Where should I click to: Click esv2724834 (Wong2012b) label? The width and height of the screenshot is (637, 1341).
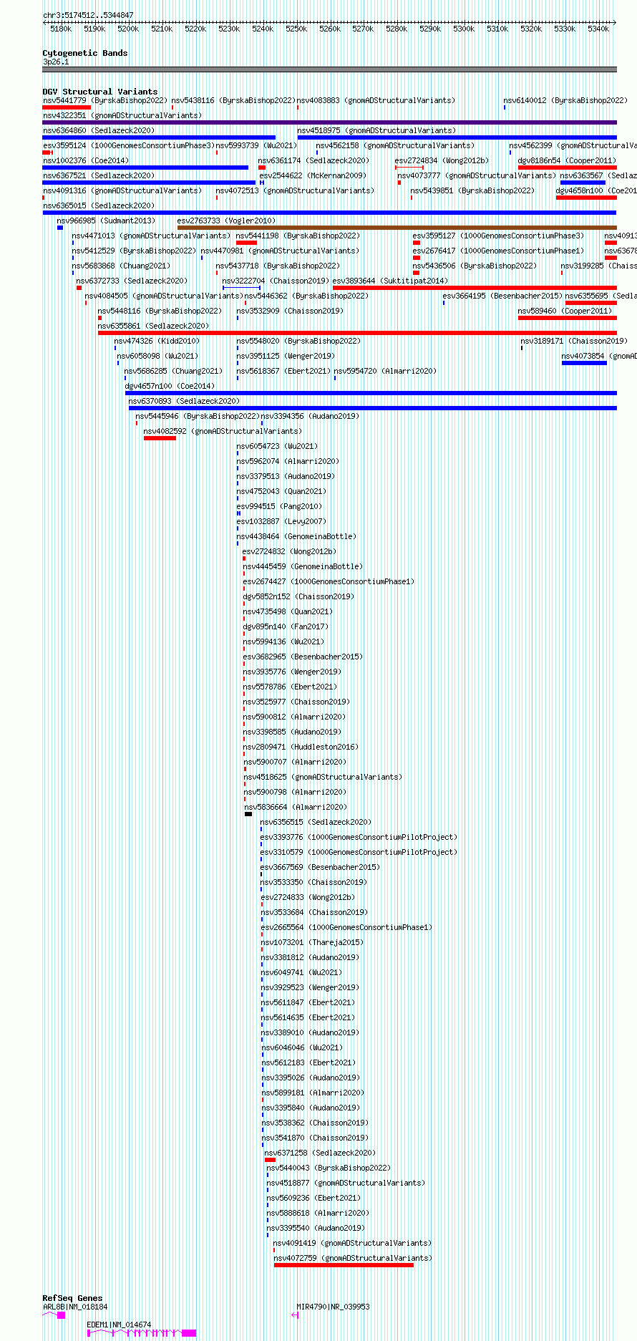coord(442,161)
